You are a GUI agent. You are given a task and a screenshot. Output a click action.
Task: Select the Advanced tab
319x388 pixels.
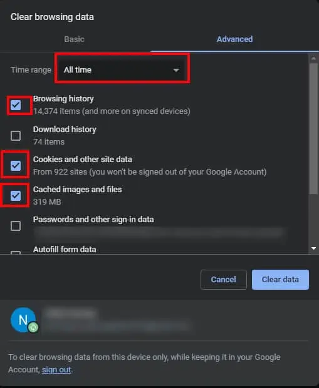[234, 39]
